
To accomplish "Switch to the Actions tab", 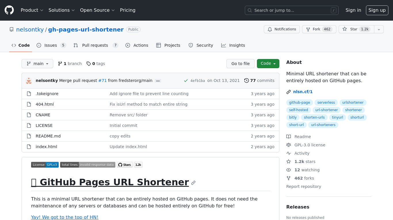I will point(137,45).
